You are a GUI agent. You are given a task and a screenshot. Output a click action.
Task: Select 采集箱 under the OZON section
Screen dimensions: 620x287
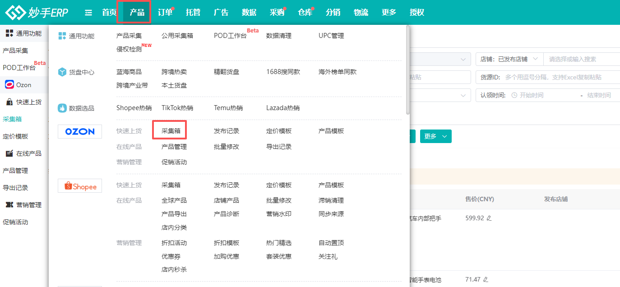pyautogui.click(x=171, y=131)
